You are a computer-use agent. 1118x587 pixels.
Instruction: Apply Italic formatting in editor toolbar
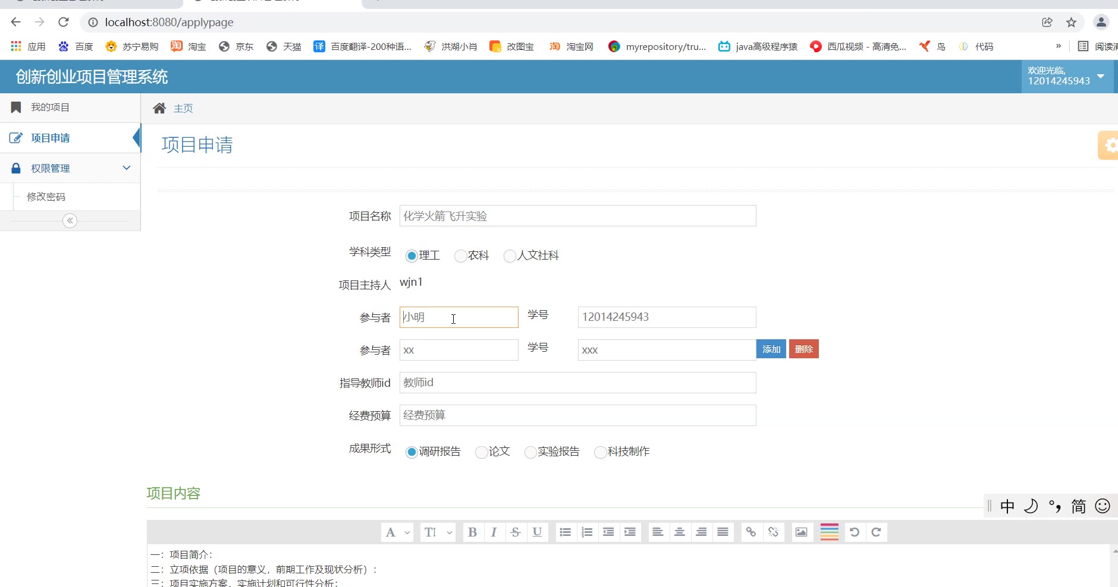494,532
